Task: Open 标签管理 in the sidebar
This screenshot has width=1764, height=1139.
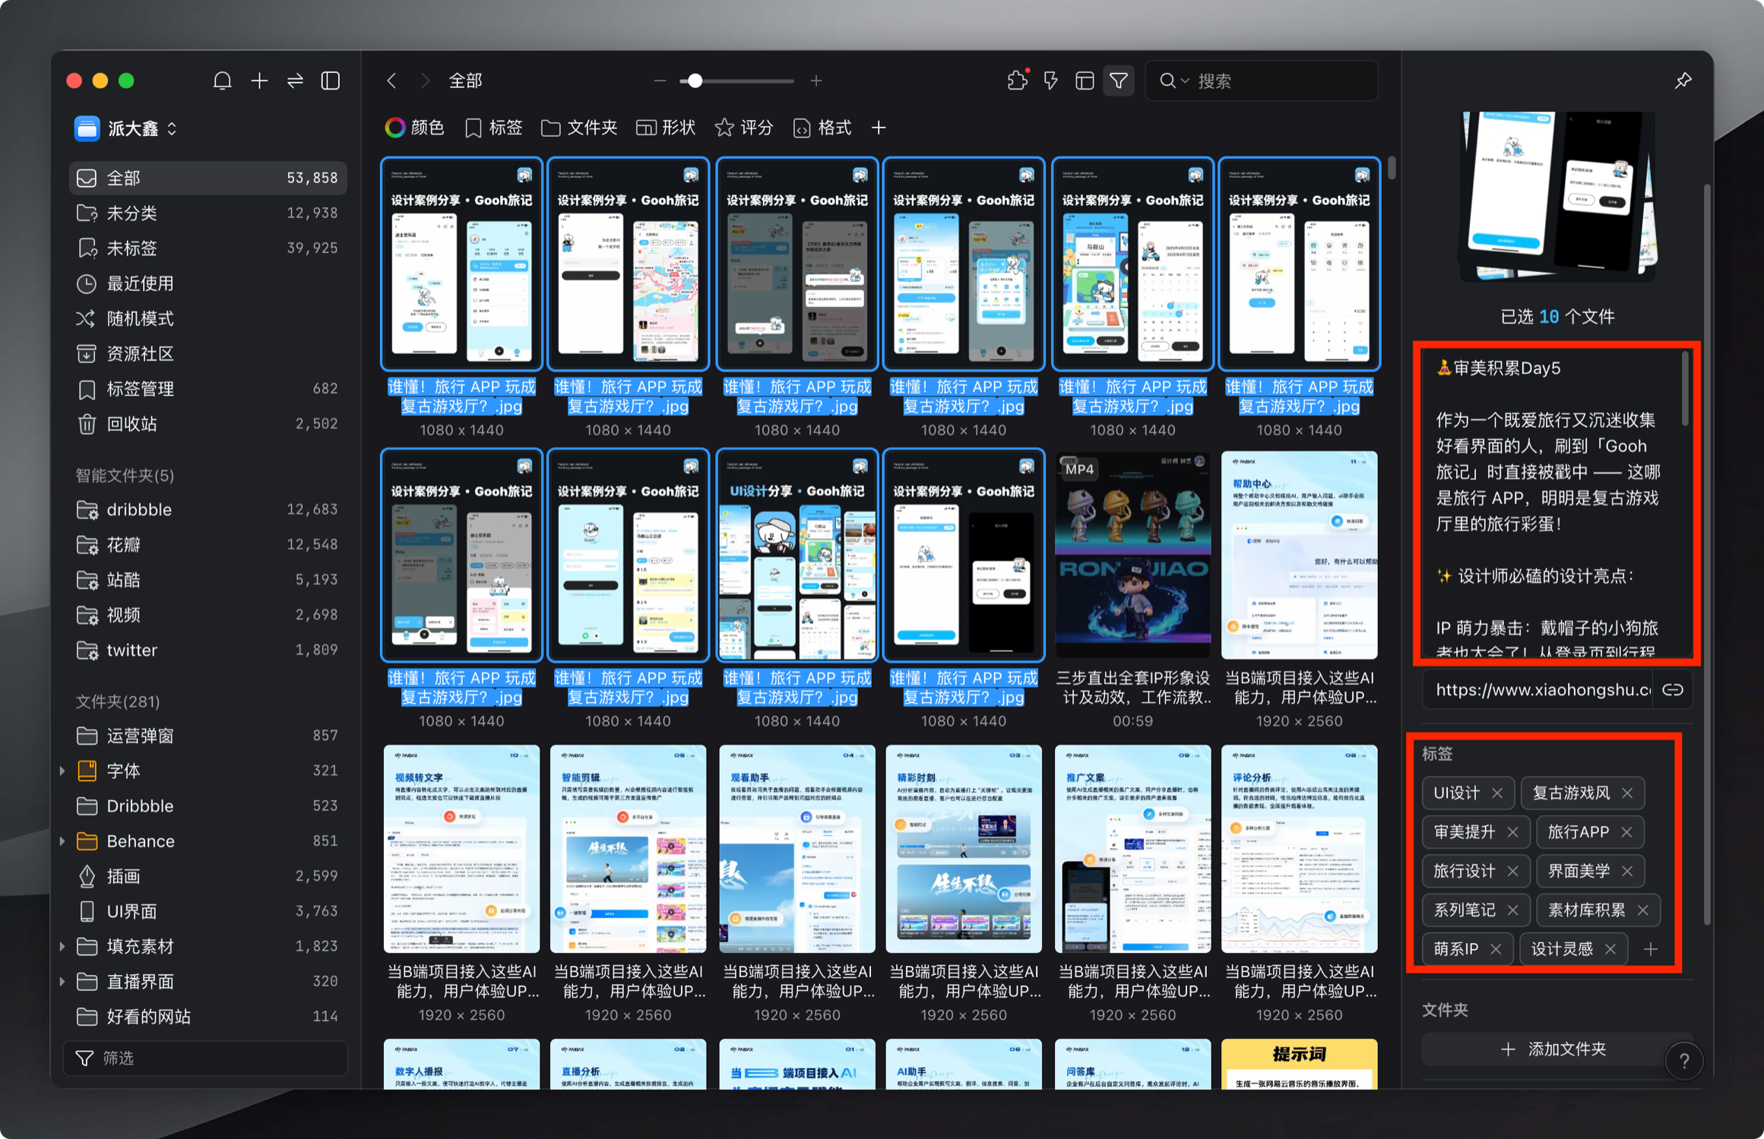Action: (x=141, y=389)
